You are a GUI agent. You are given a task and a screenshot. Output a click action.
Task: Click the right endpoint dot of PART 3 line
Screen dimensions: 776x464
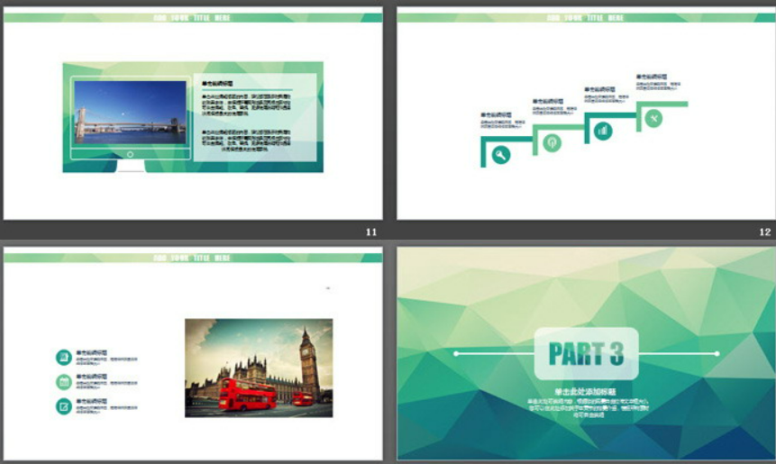tap(717, 354)
